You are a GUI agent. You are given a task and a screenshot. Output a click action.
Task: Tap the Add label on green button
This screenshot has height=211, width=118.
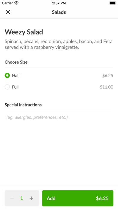(x=51, y=198)
